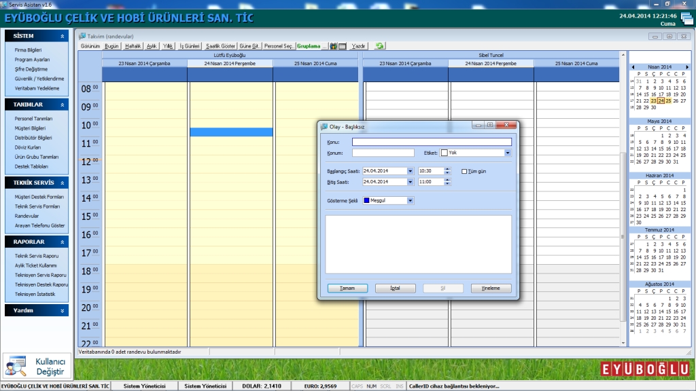Collapse the TANIMLAR panel

pyautogui.click(x=62, y=105)
